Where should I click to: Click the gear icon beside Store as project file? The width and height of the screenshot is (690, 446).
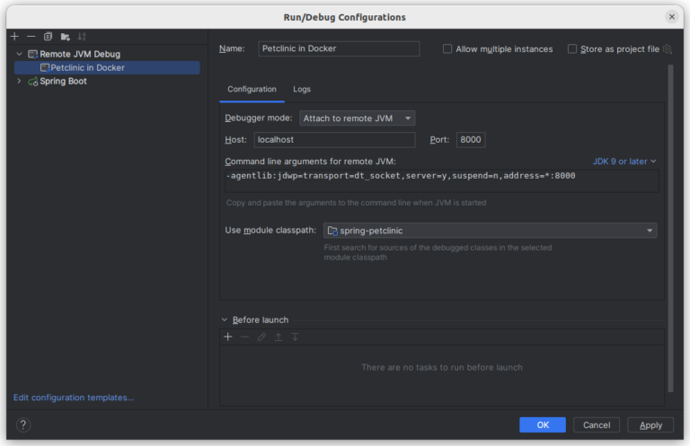pyautogui.click(x=667, y=49)
